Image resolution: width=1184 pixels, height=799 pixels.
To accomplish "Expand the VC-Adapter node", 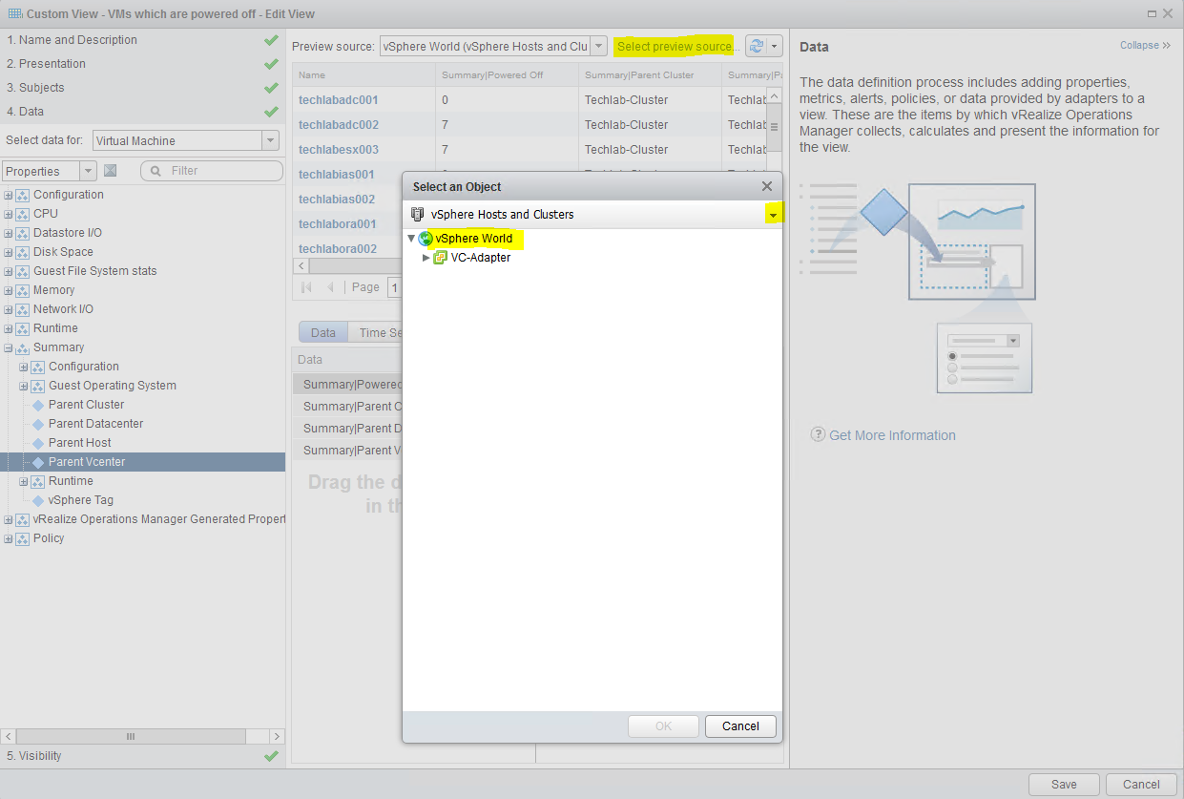I will point(426,258).
